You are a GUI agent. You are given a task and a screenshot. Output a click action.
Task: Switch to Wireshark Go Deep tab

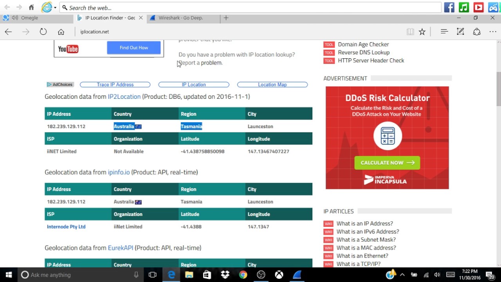(184, 18)
